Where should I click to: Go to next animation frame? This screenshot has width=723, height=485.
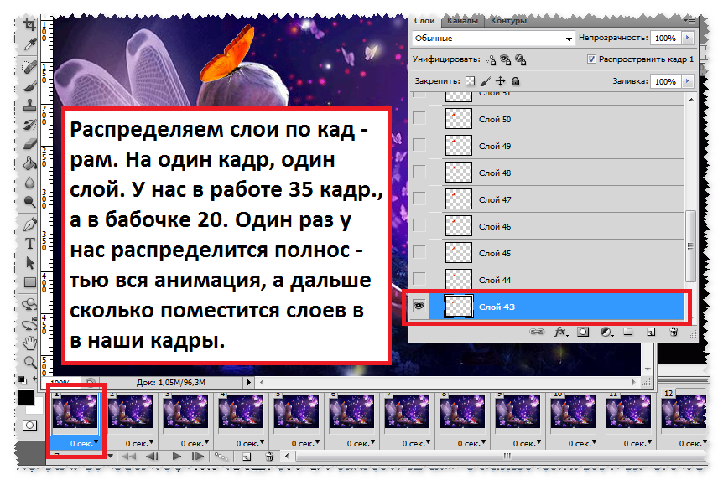(198, 456)
